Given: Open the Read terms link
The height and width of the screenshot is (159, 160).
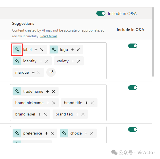Looking at the screenshot, I should [x=49, y=36].
